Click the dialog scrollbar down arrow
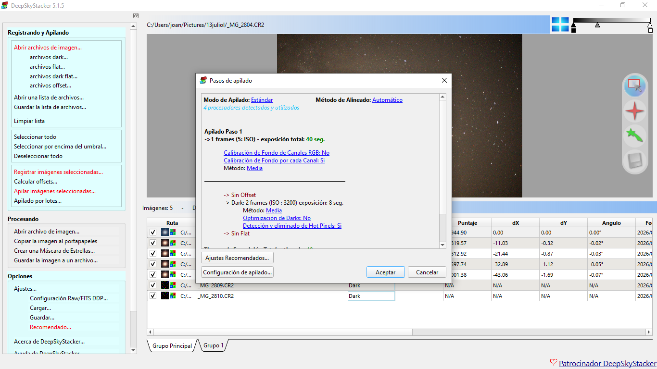Viewport: 657px width, 369px height. (443, 245)
